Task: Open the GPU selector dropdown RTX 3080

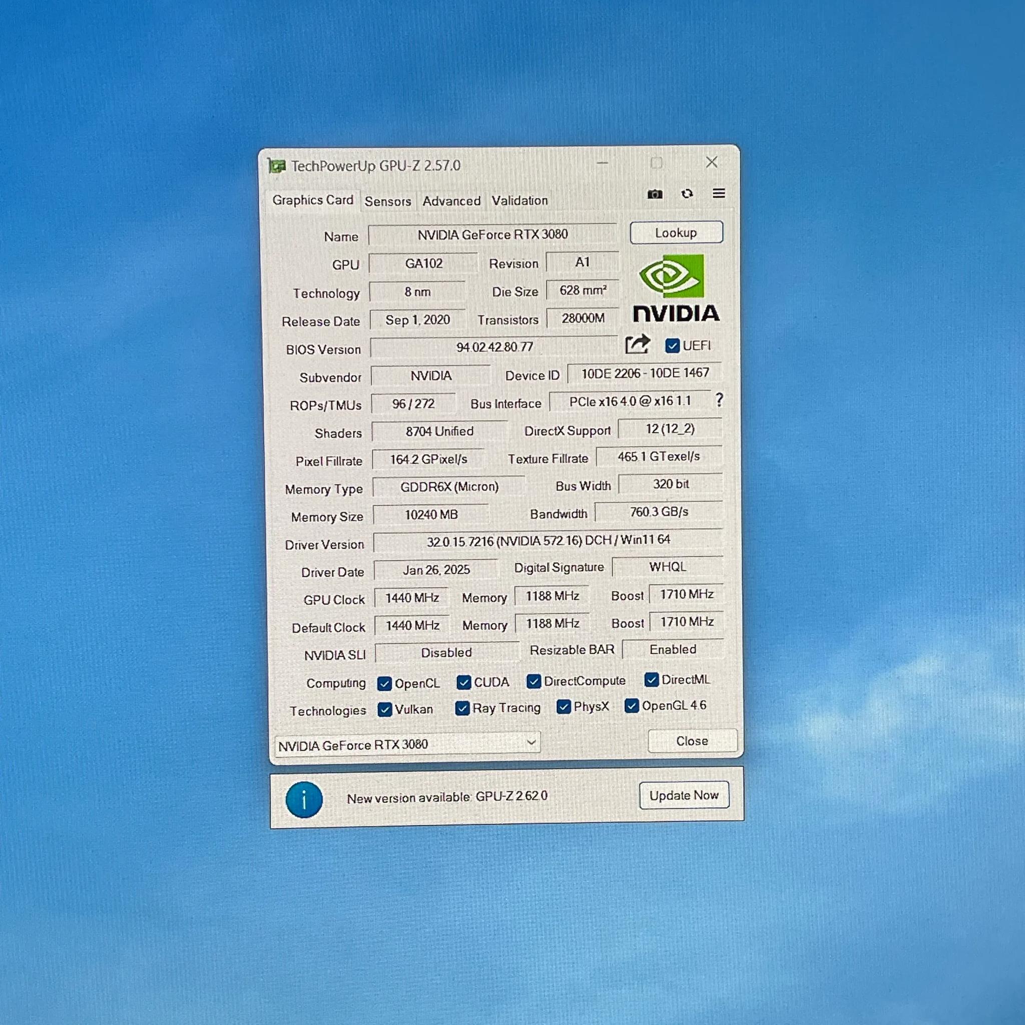Action: tap(407, 744)
